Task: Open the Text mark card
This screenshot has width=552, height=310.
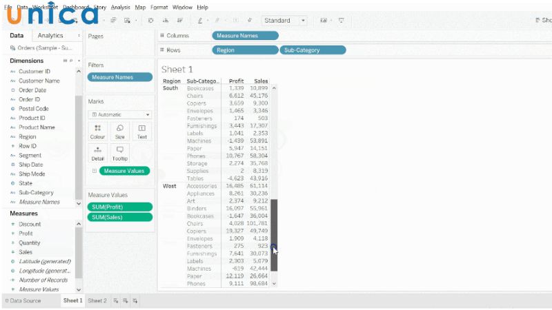Action: point(142,132)
